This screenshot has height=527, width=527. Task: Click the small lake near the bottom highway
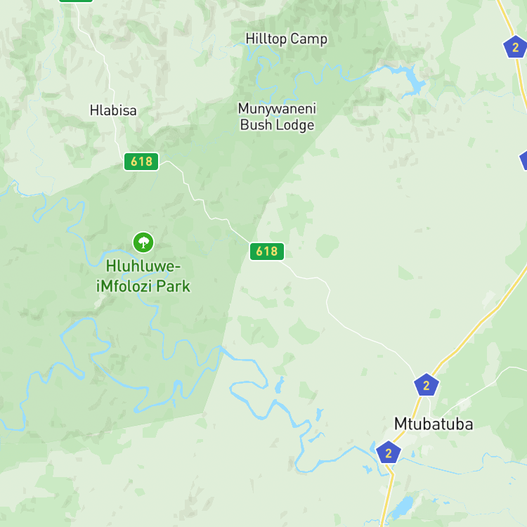click(x=402, y=507)
